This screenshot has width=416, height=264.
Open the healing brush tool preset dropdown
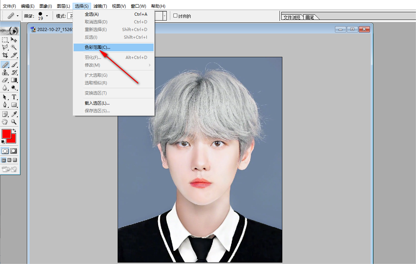[17, 16]
